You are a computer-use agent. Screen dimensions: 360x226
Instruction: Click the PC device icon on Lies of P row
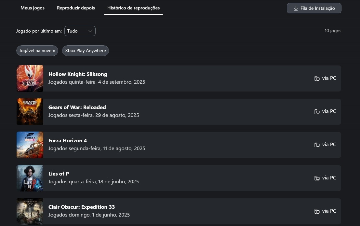pyautogui.click(x=317, y=178)
